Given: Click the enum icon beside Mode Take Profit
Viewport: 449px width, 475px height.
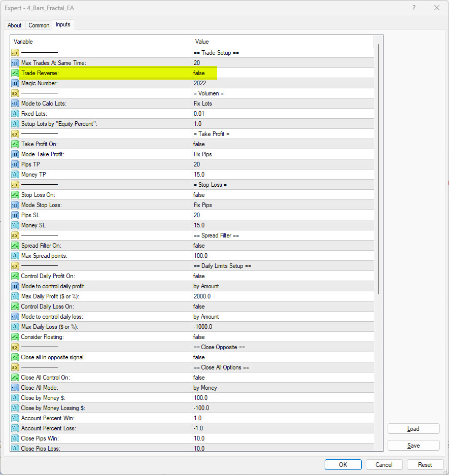Looking at the screenshot, I should coord(15,154).
